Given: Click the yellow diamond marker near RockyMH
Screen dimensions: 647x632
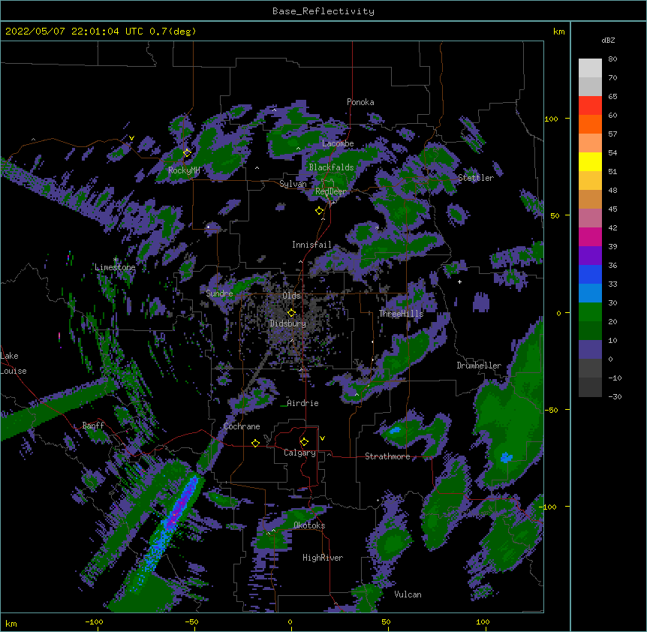Looking at the screenshot, I should [187, 152].
